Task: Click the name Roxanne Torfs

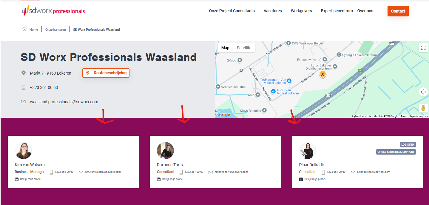Action: tap(170, 165)
